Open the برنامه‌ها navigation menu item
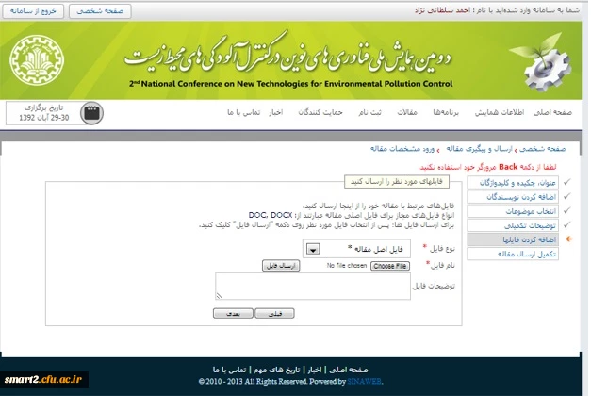This screenshot has height=396, width=591. (x=444, y=112)
